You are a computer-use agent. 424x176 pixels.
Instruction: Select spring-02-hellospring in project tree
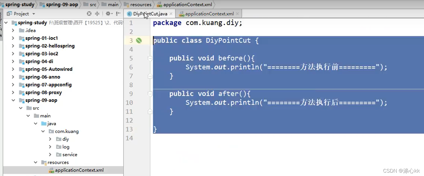point(50,46)
